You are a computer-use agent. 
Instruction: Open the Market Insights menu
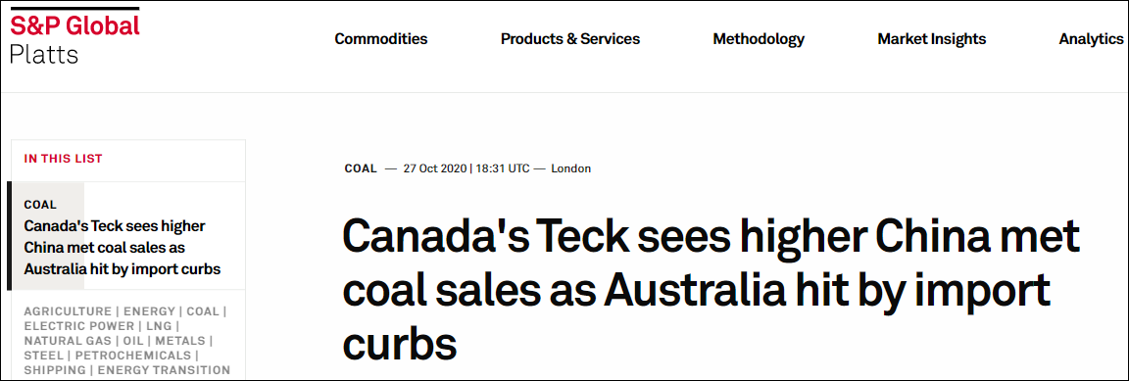click(932, 39)
